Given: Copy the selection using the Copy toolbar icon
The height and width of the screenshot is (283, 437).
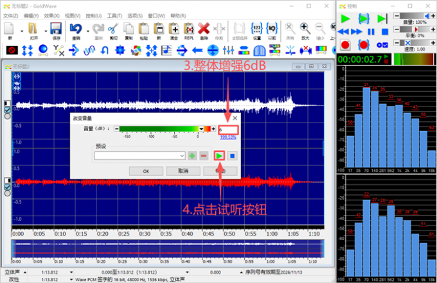Looking at the screenshot, I should [x=129, y=30].
